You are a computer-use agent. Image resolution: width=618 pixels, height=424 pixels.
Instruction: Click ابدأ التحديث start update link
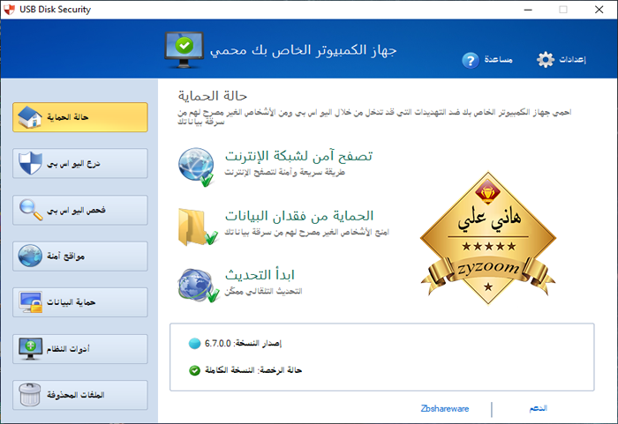pyautogui.click(x=260, y=275)
